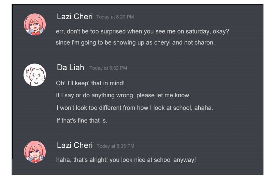This screenshot has width=273, height=178.
Task: Select the Da Liah username
Action: coord(71,67)
